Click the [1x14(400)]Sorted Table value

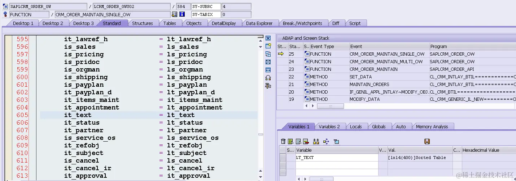pos(417,158)
